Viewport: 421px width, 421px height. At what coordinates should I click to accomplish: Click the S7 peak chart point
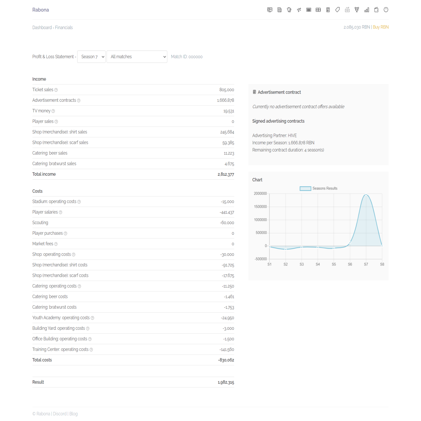366,194
